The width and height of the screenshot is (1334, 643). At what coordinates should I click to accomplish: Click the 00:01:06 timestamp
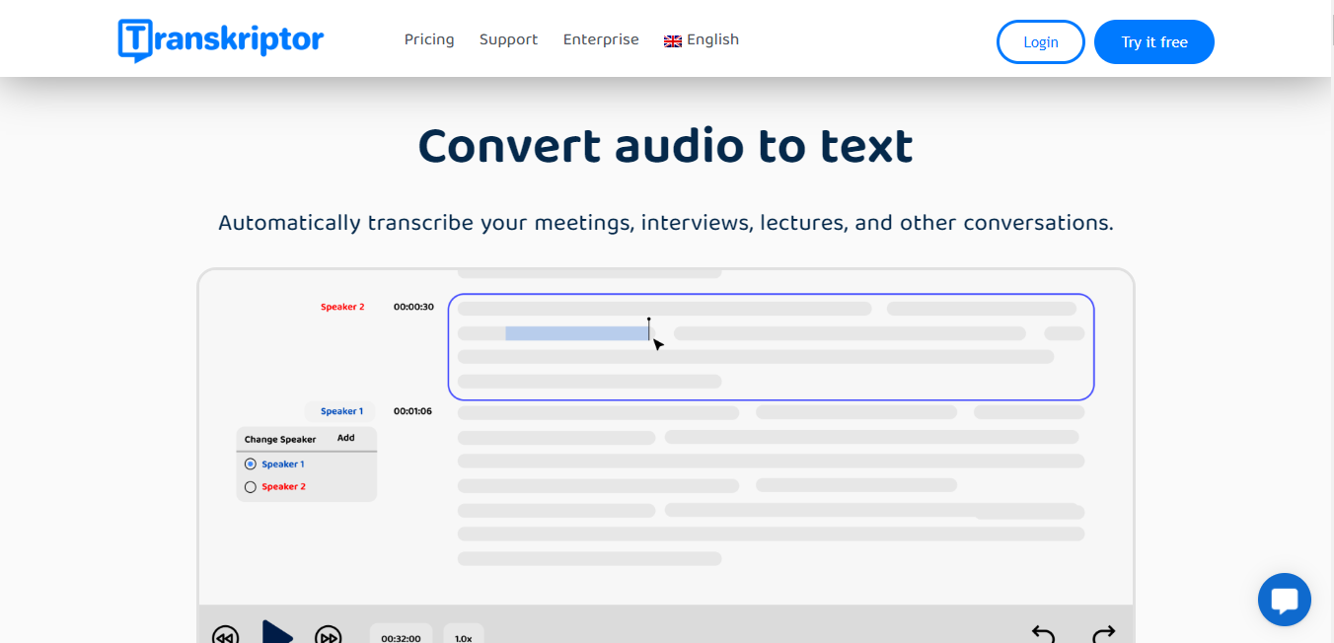click(412, 411)
